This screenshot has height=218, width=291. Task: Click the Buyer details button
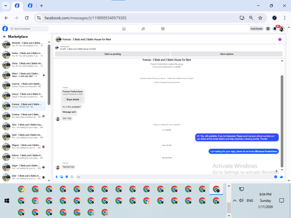tap(73, 99)
